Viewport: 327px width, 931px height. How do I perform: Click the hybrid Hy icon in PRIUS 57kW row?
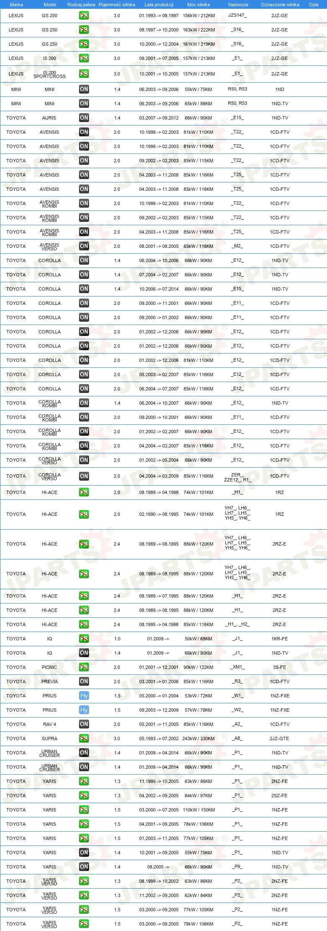[84, 710]
